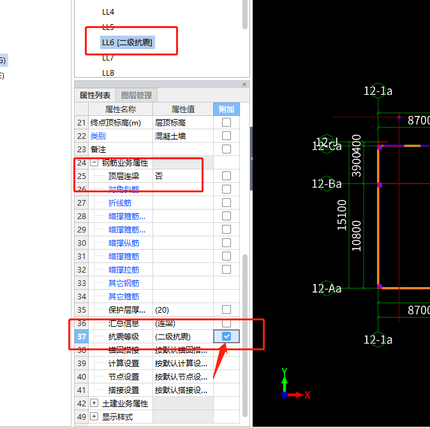Open the 折线筋 property link
The height and width of the screenshot is (428, 430).
(x=120, y=203)
